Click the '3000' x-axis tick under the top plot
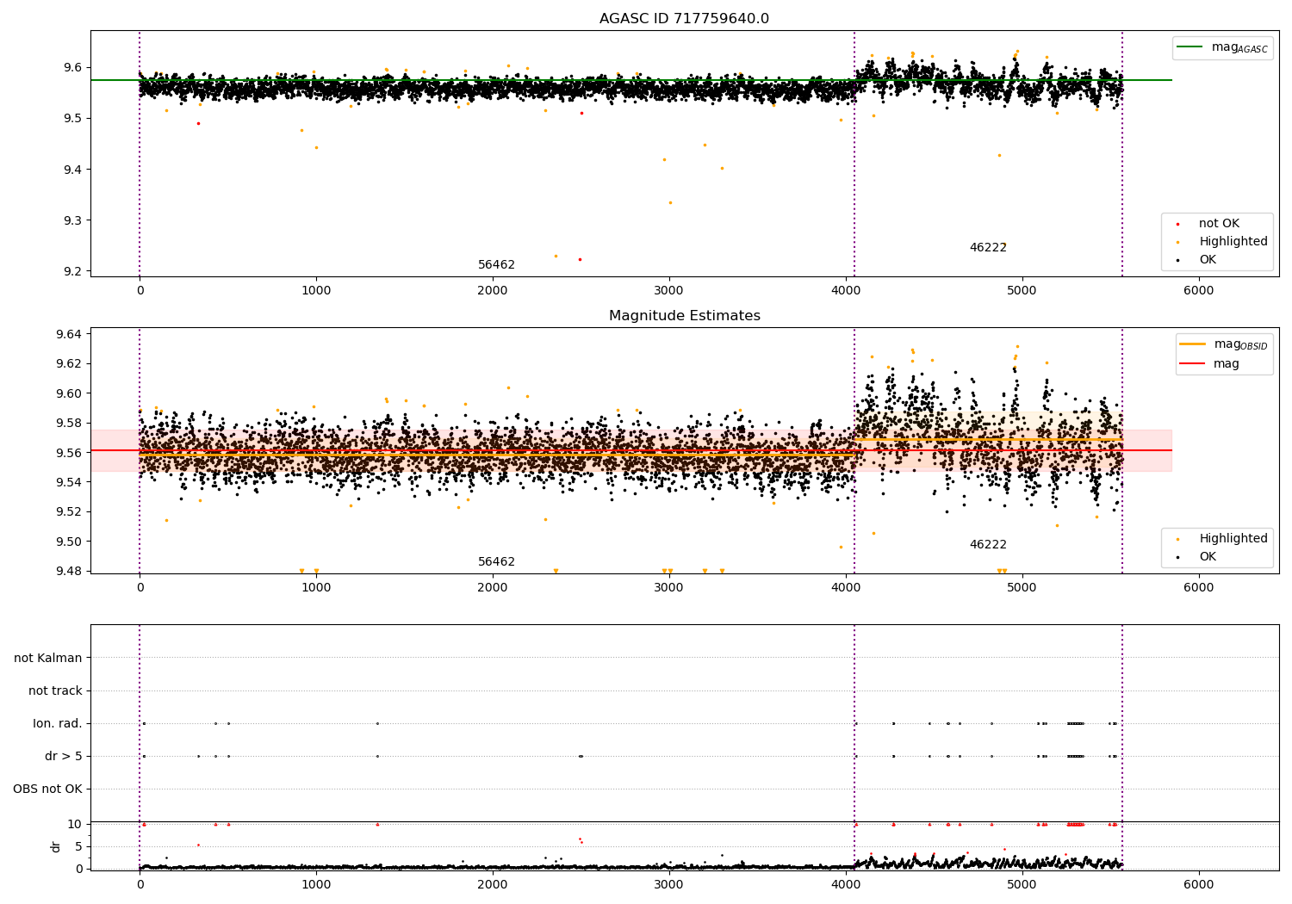 669,291
